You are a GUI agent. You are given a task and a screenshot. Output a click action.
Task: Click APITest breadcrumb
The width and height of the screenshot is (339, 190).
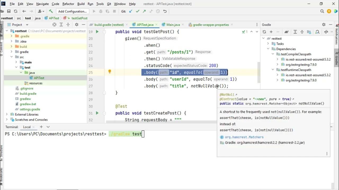52,18
